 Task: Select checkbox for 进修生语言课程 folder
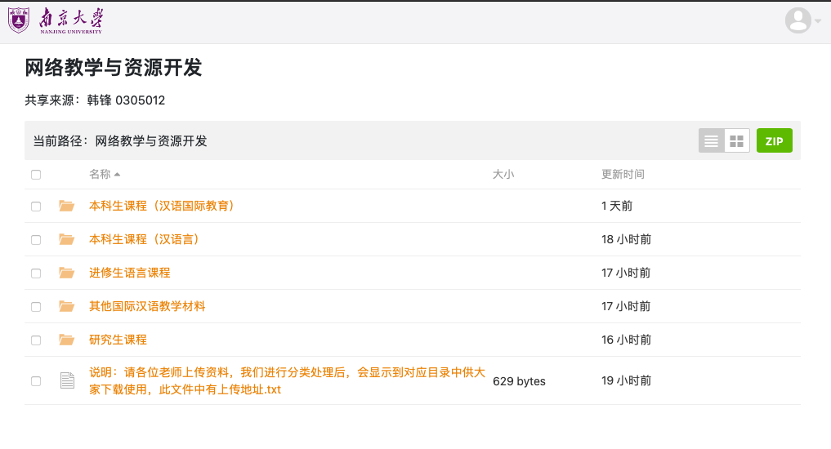(36, 273)
